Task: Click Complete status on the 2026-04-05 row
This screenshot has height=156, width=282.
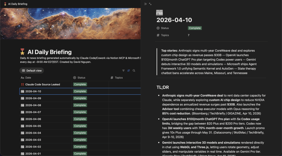Action: [80, 126]
